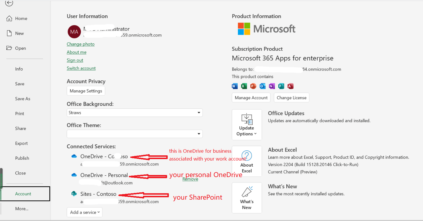423x221 pixels.
Task: Click the Manage Settings button
Action: 86,91
